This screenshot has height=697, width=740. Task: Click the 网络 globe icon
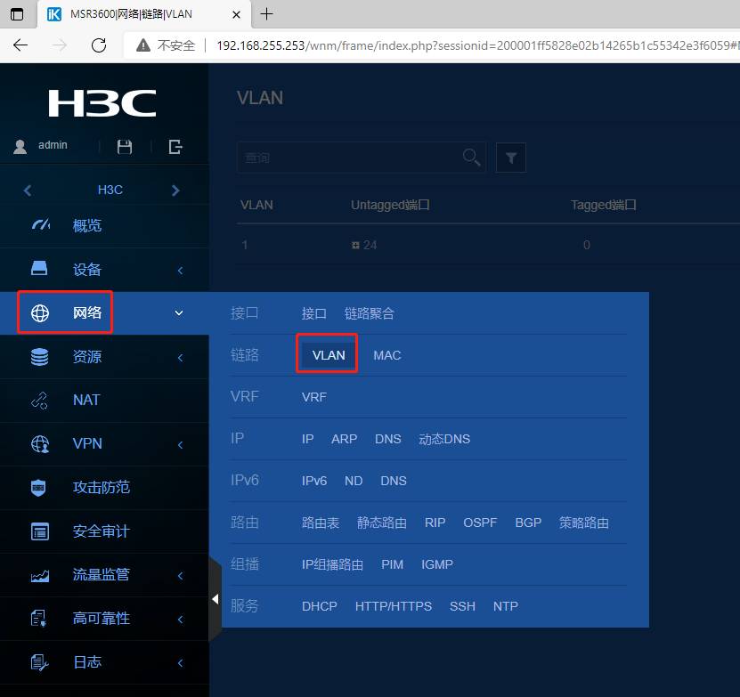coord(40,312)
